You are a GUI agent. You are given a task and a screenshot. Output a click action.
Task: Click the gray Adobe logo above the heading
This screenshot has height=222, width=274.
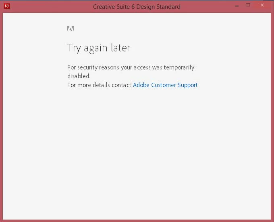(x=71, y=28)
